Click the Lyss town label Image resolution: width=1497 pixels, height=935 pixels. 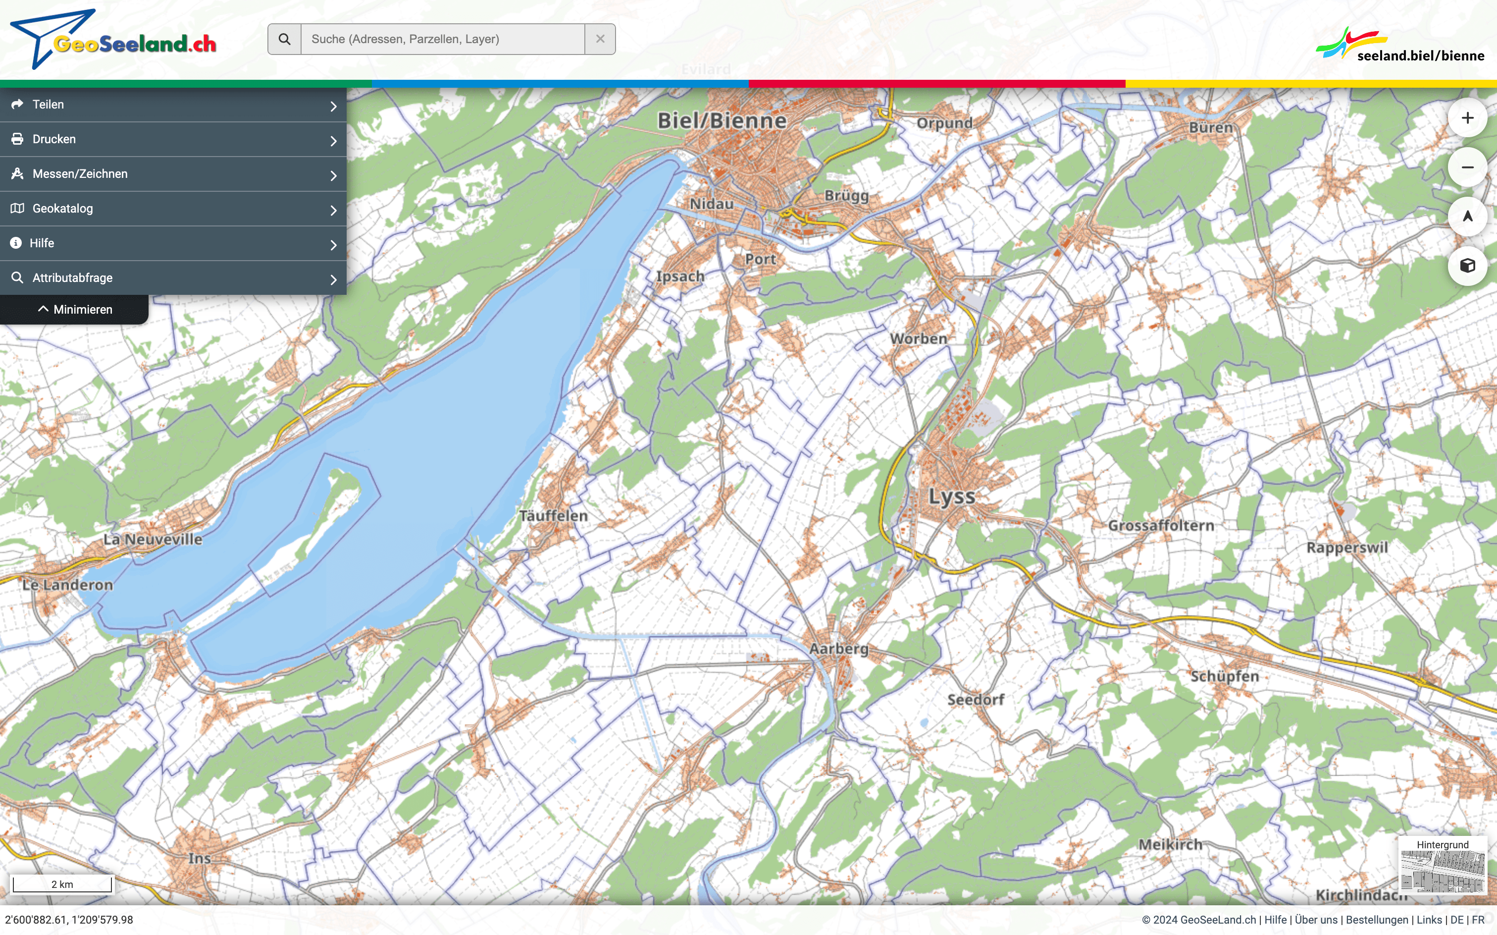951,496
